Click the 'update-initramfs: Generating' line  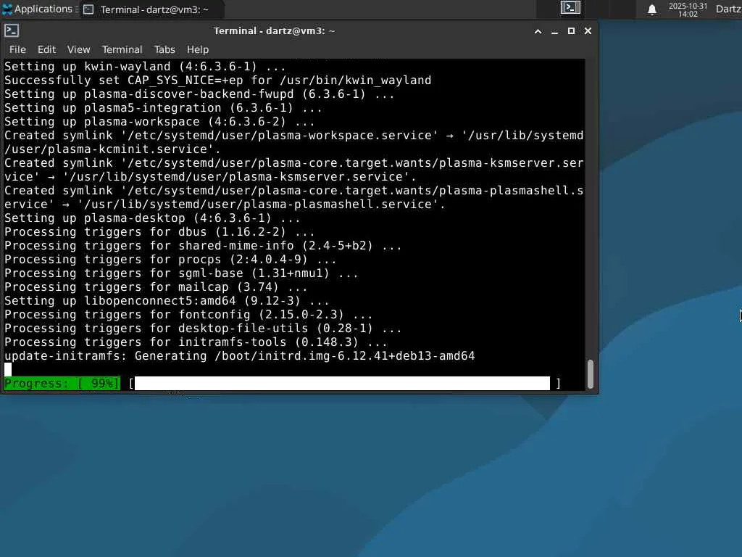coord(239,355)
